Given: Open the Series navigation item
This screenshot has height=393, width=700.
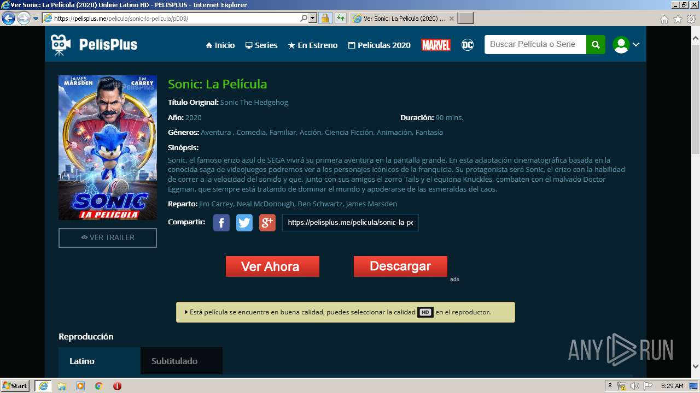Looking at the screenshot, I should coord(261,45).
